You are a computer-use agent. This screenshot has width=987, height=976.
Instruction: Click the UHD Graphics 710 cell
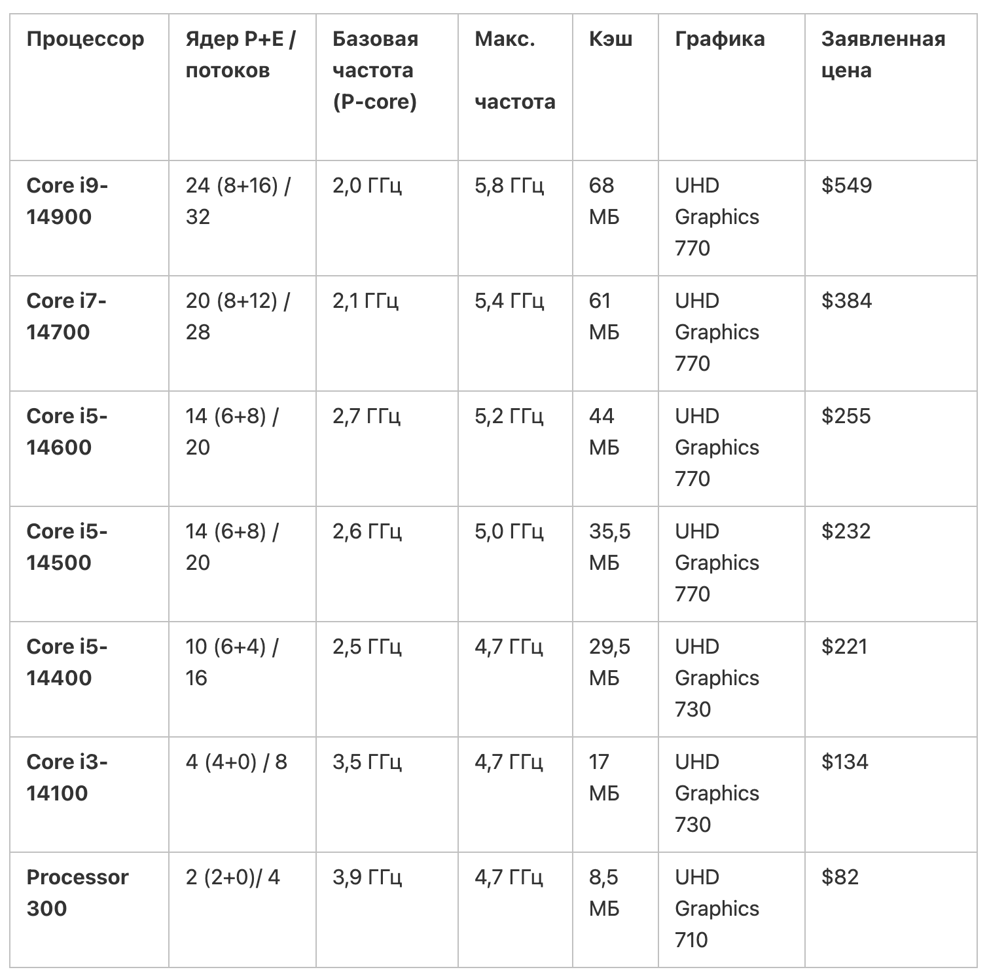coord(717,909)
